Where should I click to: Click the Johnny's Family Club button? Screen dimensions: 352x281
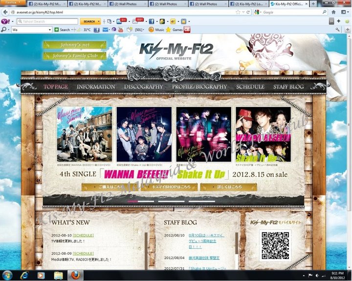pos(75,56)
